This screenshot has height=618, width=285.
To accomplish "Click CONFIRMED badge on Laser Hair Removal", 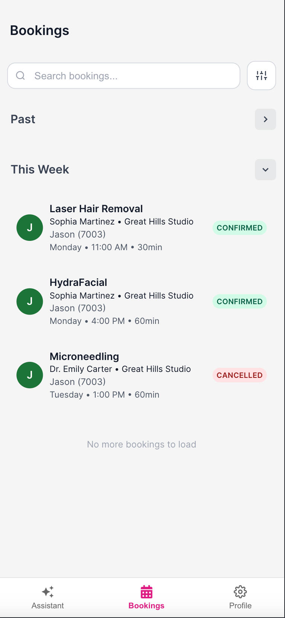I will click(x=239, y=228).
